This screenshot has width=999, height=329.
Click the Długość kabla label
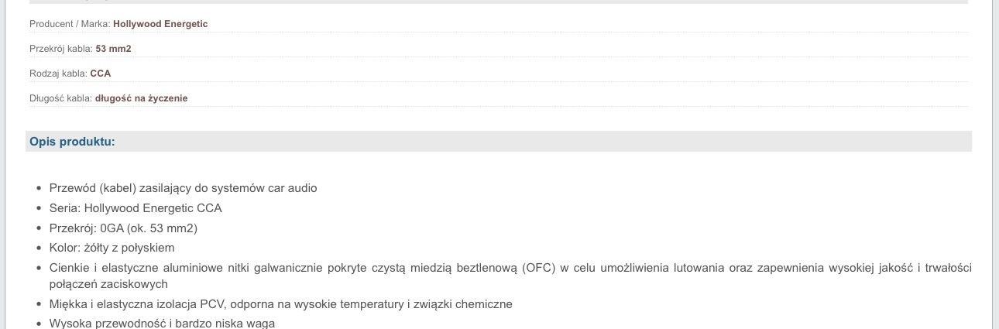coord(61,98)
